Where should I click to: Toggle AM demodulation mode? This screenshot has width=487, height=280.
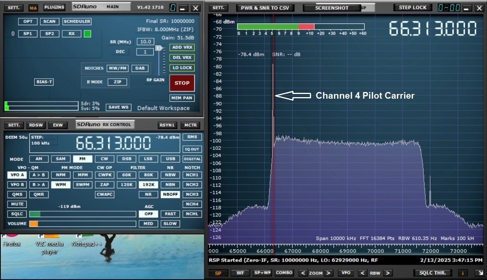(x=39, y=159)
